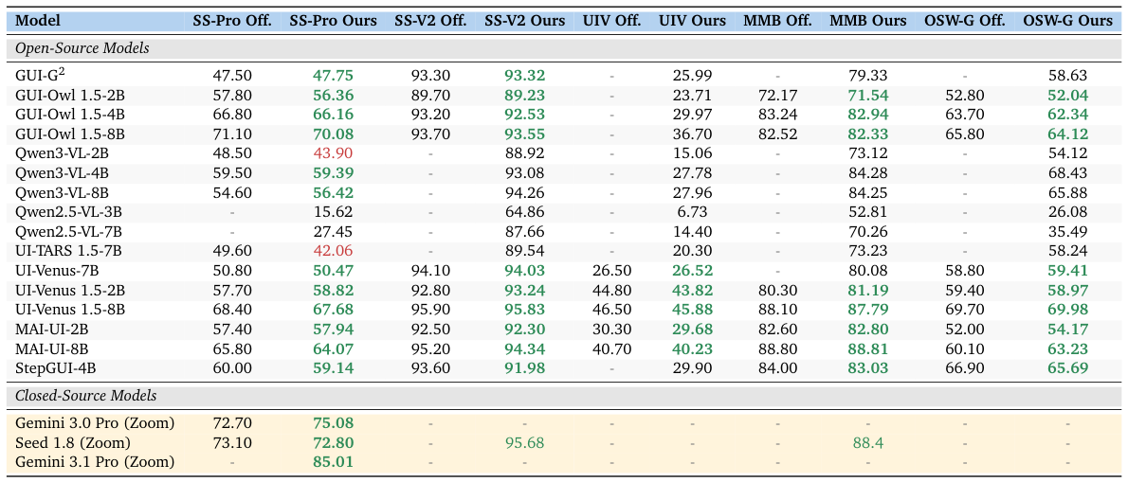
Task: Click the "66.90" value for StepGUI-4B
Action: [965, 367]
